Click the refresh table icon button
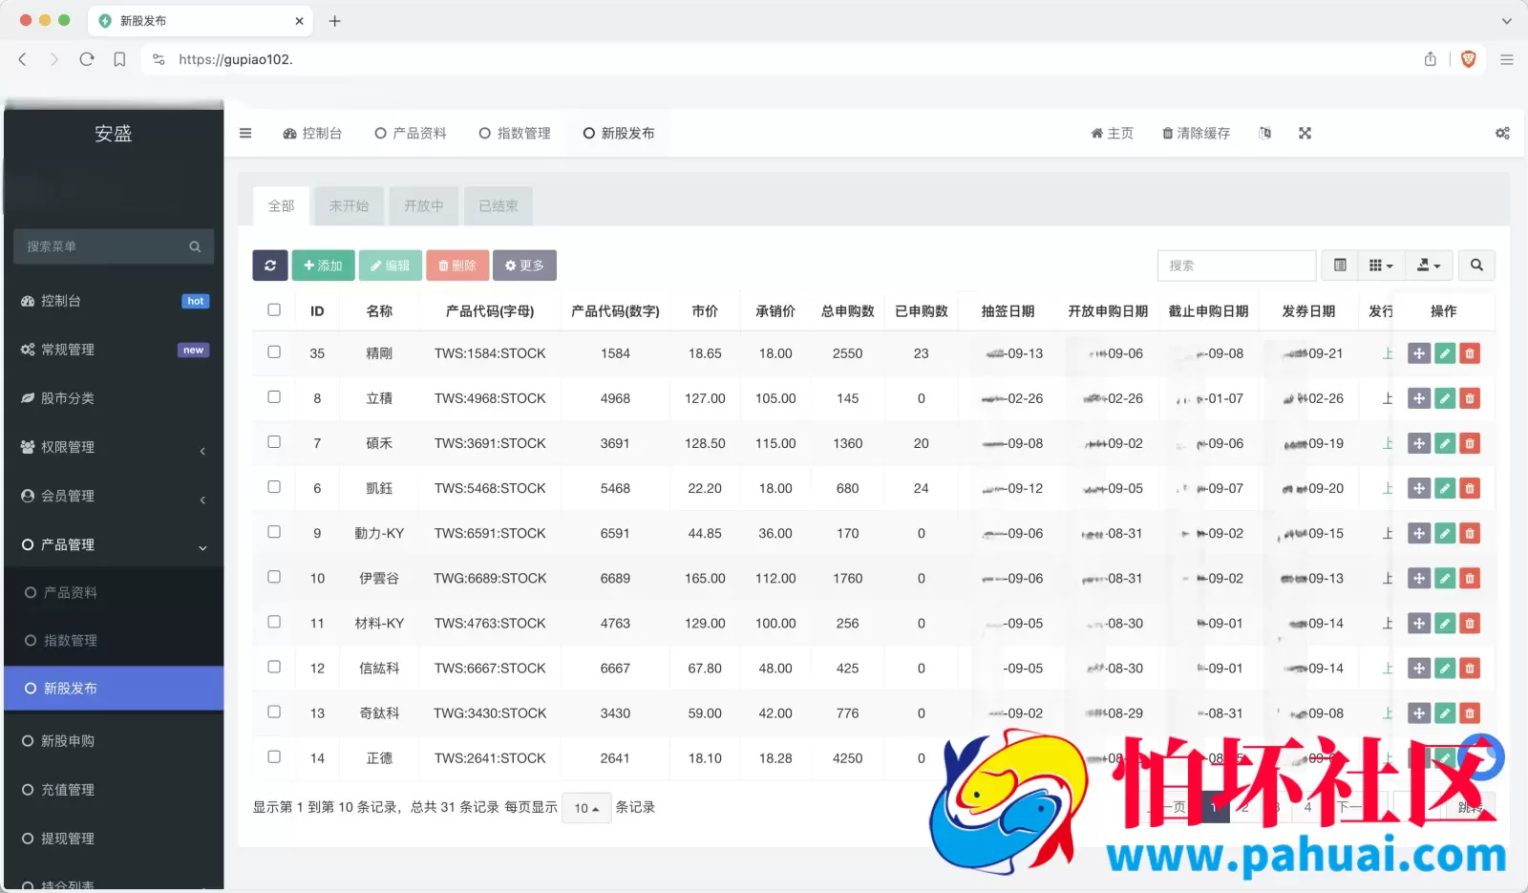The width and height of the screenshot is (1528, 893). [x=270, y=266]
